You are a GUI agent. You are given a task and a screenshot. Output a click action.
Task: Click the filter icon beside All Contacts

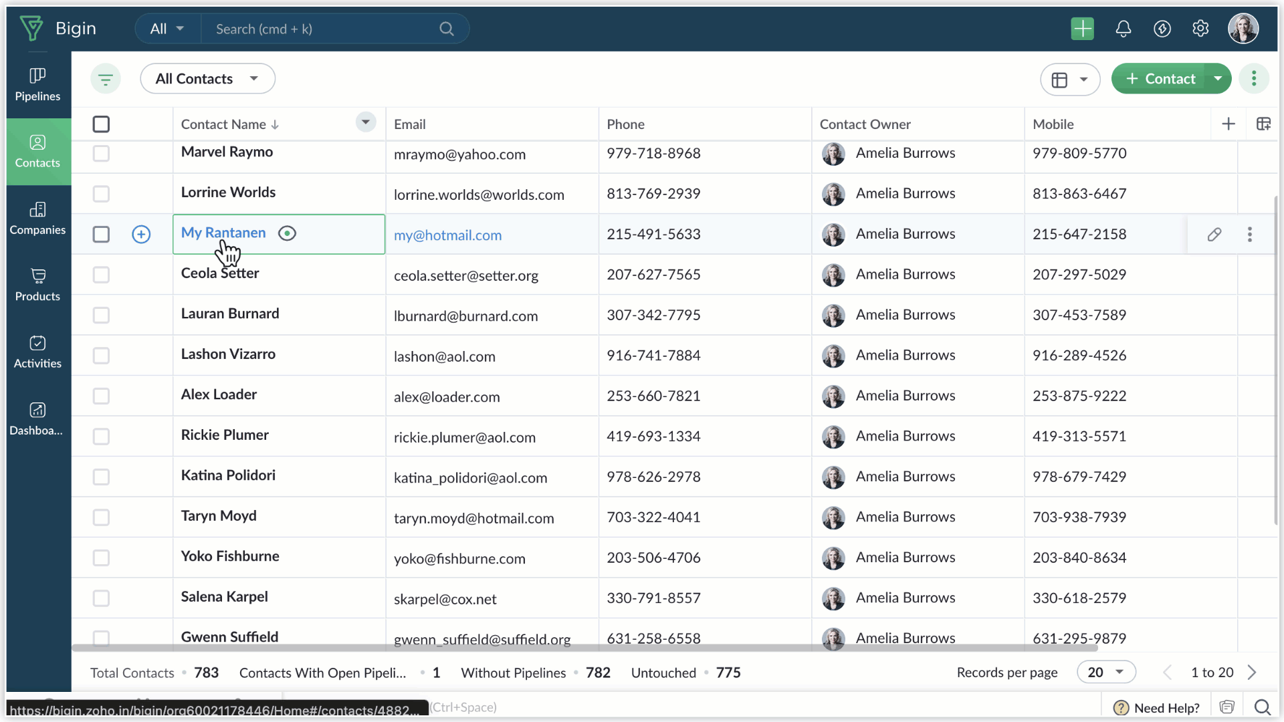click(x=106, y=80)
